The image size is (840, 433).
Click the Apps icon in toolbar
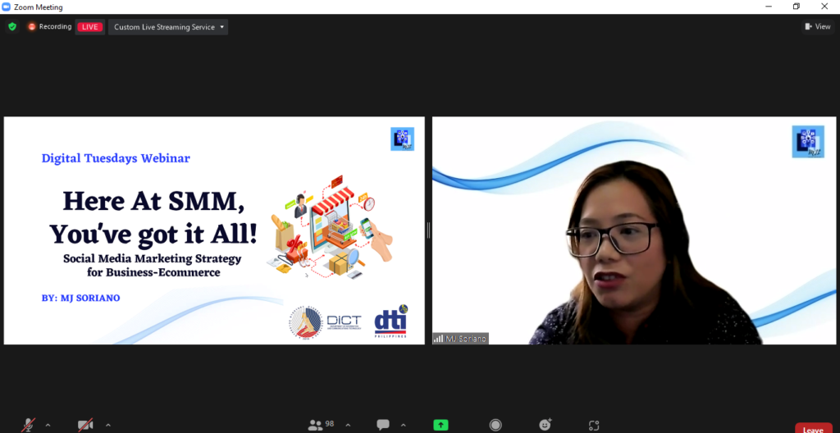tap(594, 425)
